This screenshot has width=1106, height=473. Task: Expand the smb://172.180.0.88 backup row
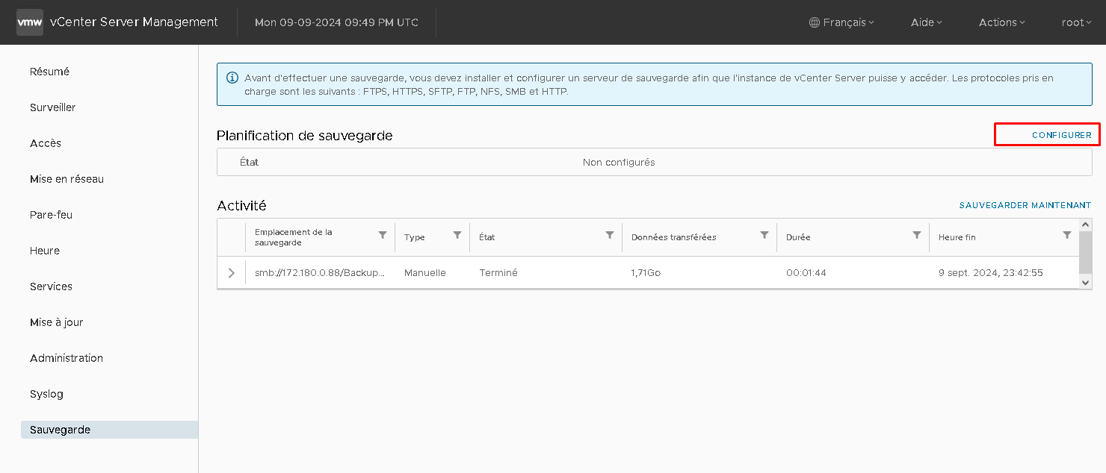[x=231, y=273]
